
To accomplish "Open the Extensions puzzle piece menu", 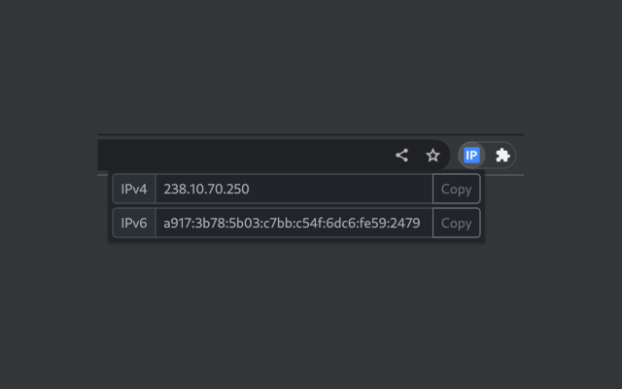I will 502,155.
